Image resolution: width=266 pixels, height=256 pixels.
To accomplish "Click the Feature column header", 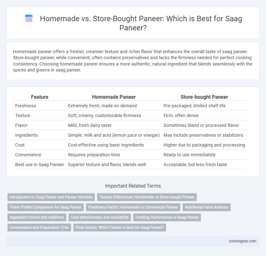I will click(x=40, y=97).
